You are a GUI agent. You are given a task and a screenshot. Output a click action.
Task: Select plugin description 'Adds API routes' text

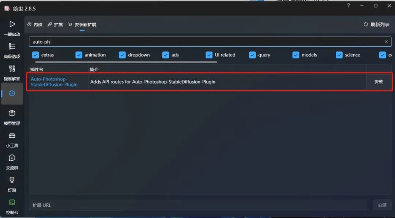(x=153, y=82)
